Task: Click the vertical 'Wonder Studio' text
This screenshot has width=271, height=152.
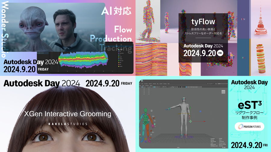Action: (x=5, y=29)
